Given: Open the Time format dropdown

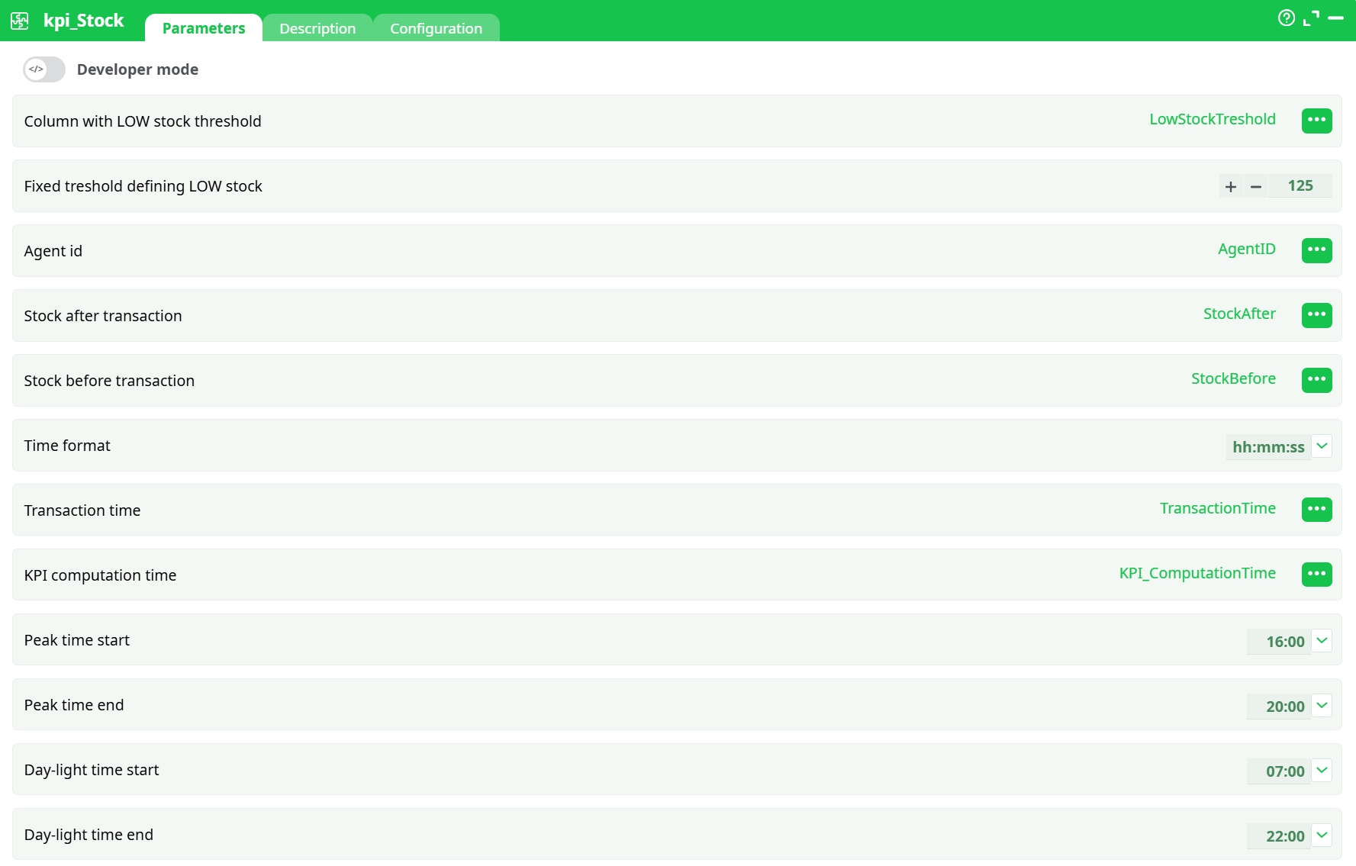Looking at the screenshot, I should tap(1322, 446).
